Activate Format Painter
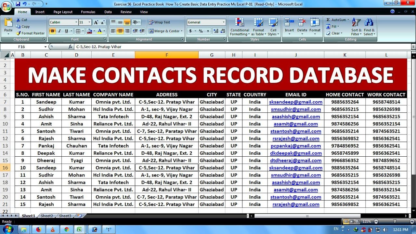Viewport: 416px width, 234px height. click(30, 33)
